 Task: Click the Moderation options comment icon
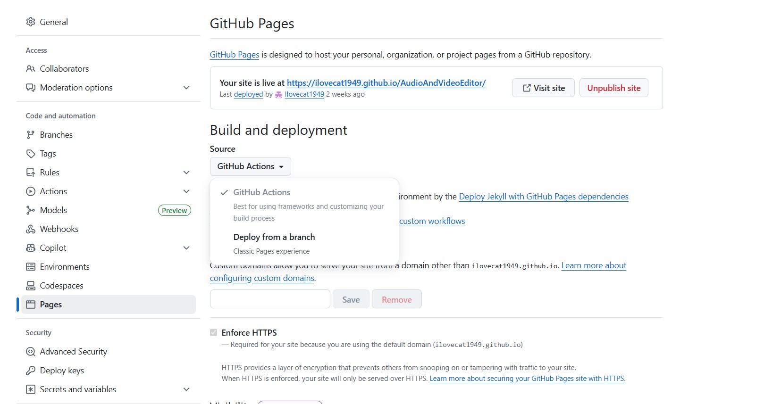click(x=31, y=88)
